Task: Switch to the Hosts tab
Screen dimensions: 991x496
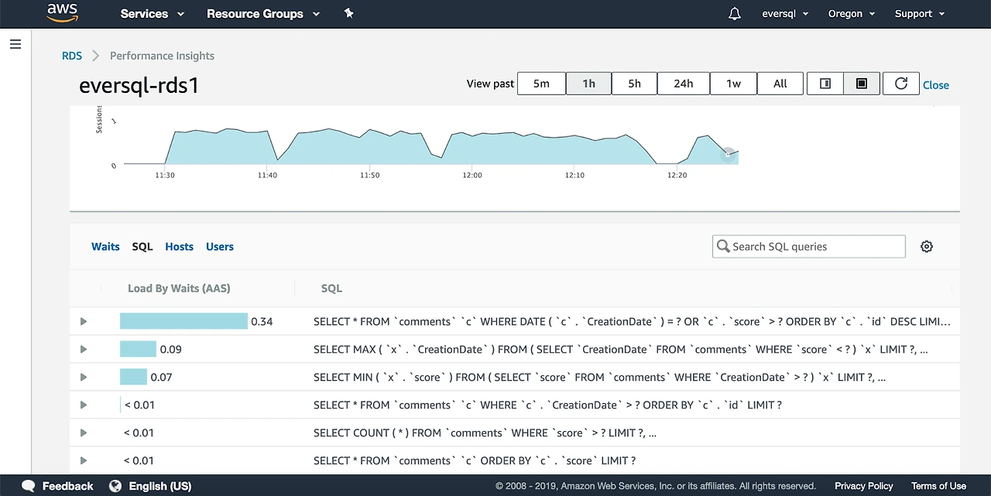Action: point(179,247)
